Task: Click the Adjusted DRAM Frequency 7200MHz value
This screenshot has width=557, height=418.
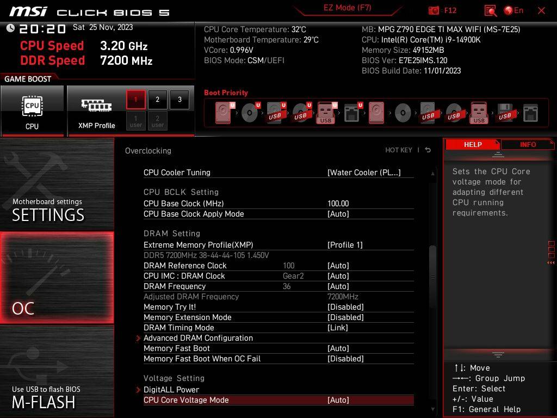Action: tap(343, 297)
